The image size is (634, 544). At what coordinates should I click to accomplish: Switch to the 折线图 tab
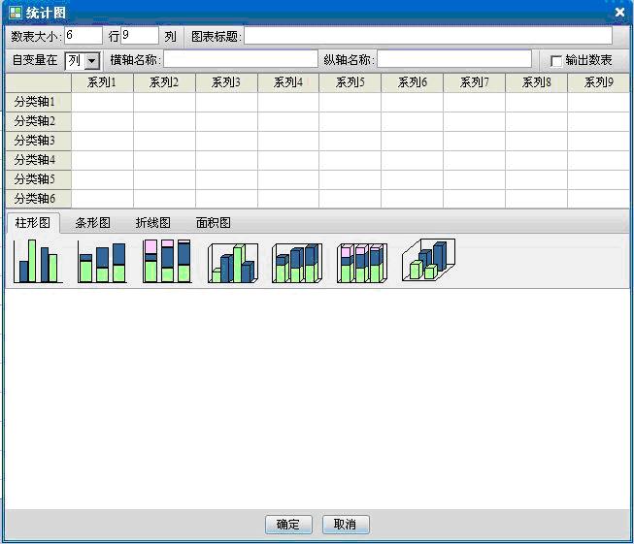(152, 222)
